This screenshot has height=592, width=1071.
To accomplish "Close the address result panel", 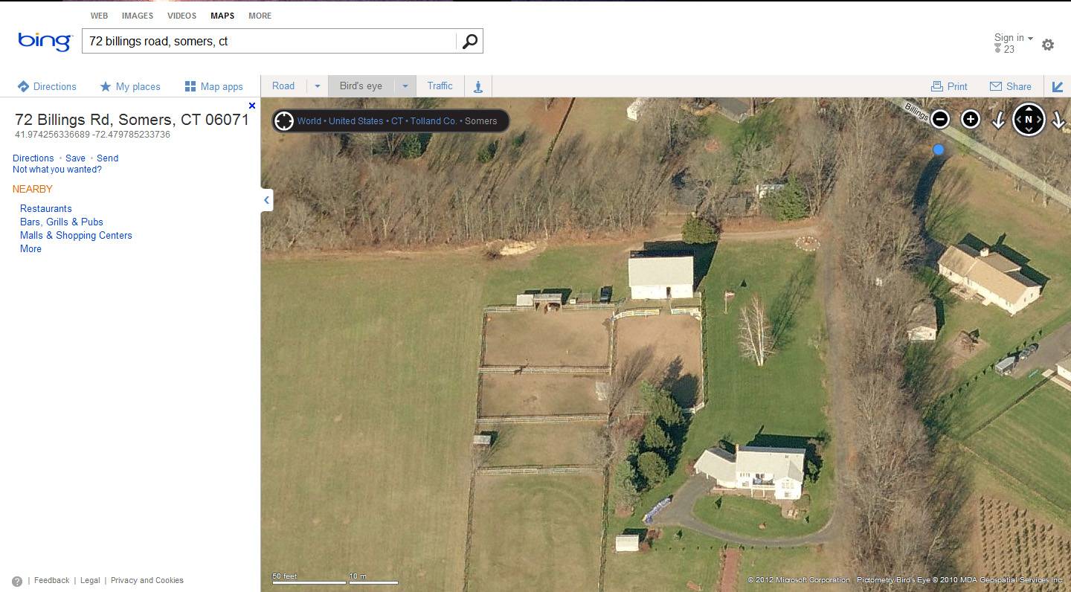I will [x=252, y=106].
